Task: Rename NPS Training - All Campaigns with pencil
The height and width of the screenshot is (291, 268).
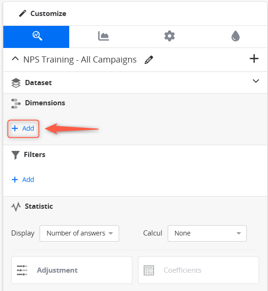Action: click(x=149, y=60)
